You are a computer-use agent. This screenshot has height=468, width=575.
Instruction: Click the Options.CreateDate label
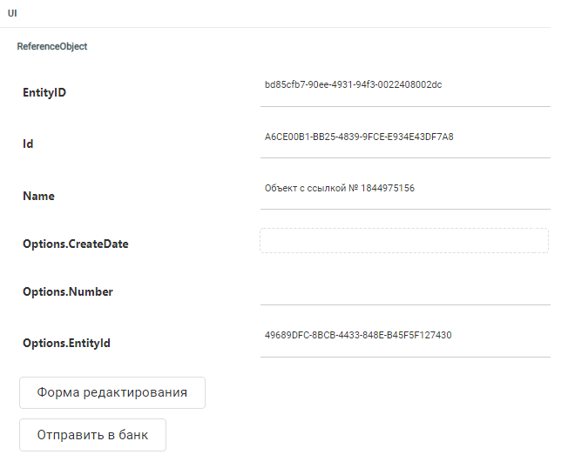76,244
